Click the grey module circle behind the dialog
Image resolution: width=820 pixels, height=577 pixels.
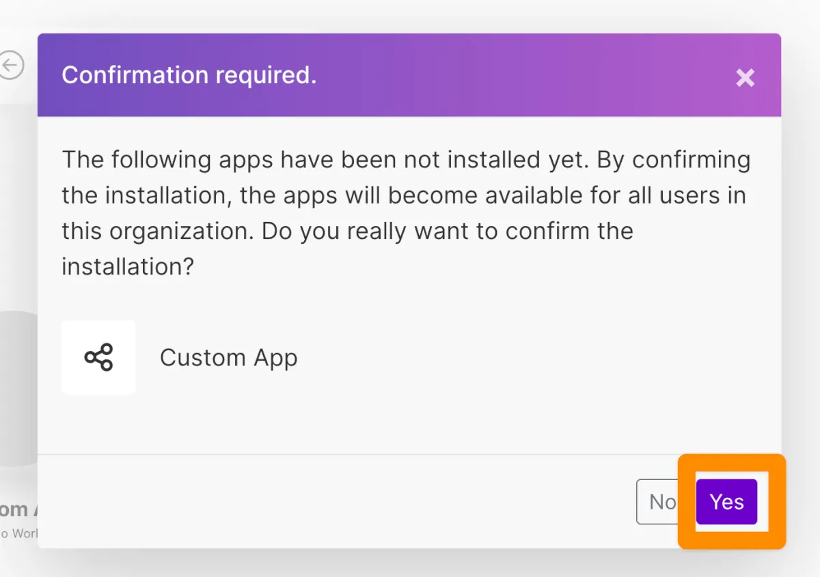19,389
